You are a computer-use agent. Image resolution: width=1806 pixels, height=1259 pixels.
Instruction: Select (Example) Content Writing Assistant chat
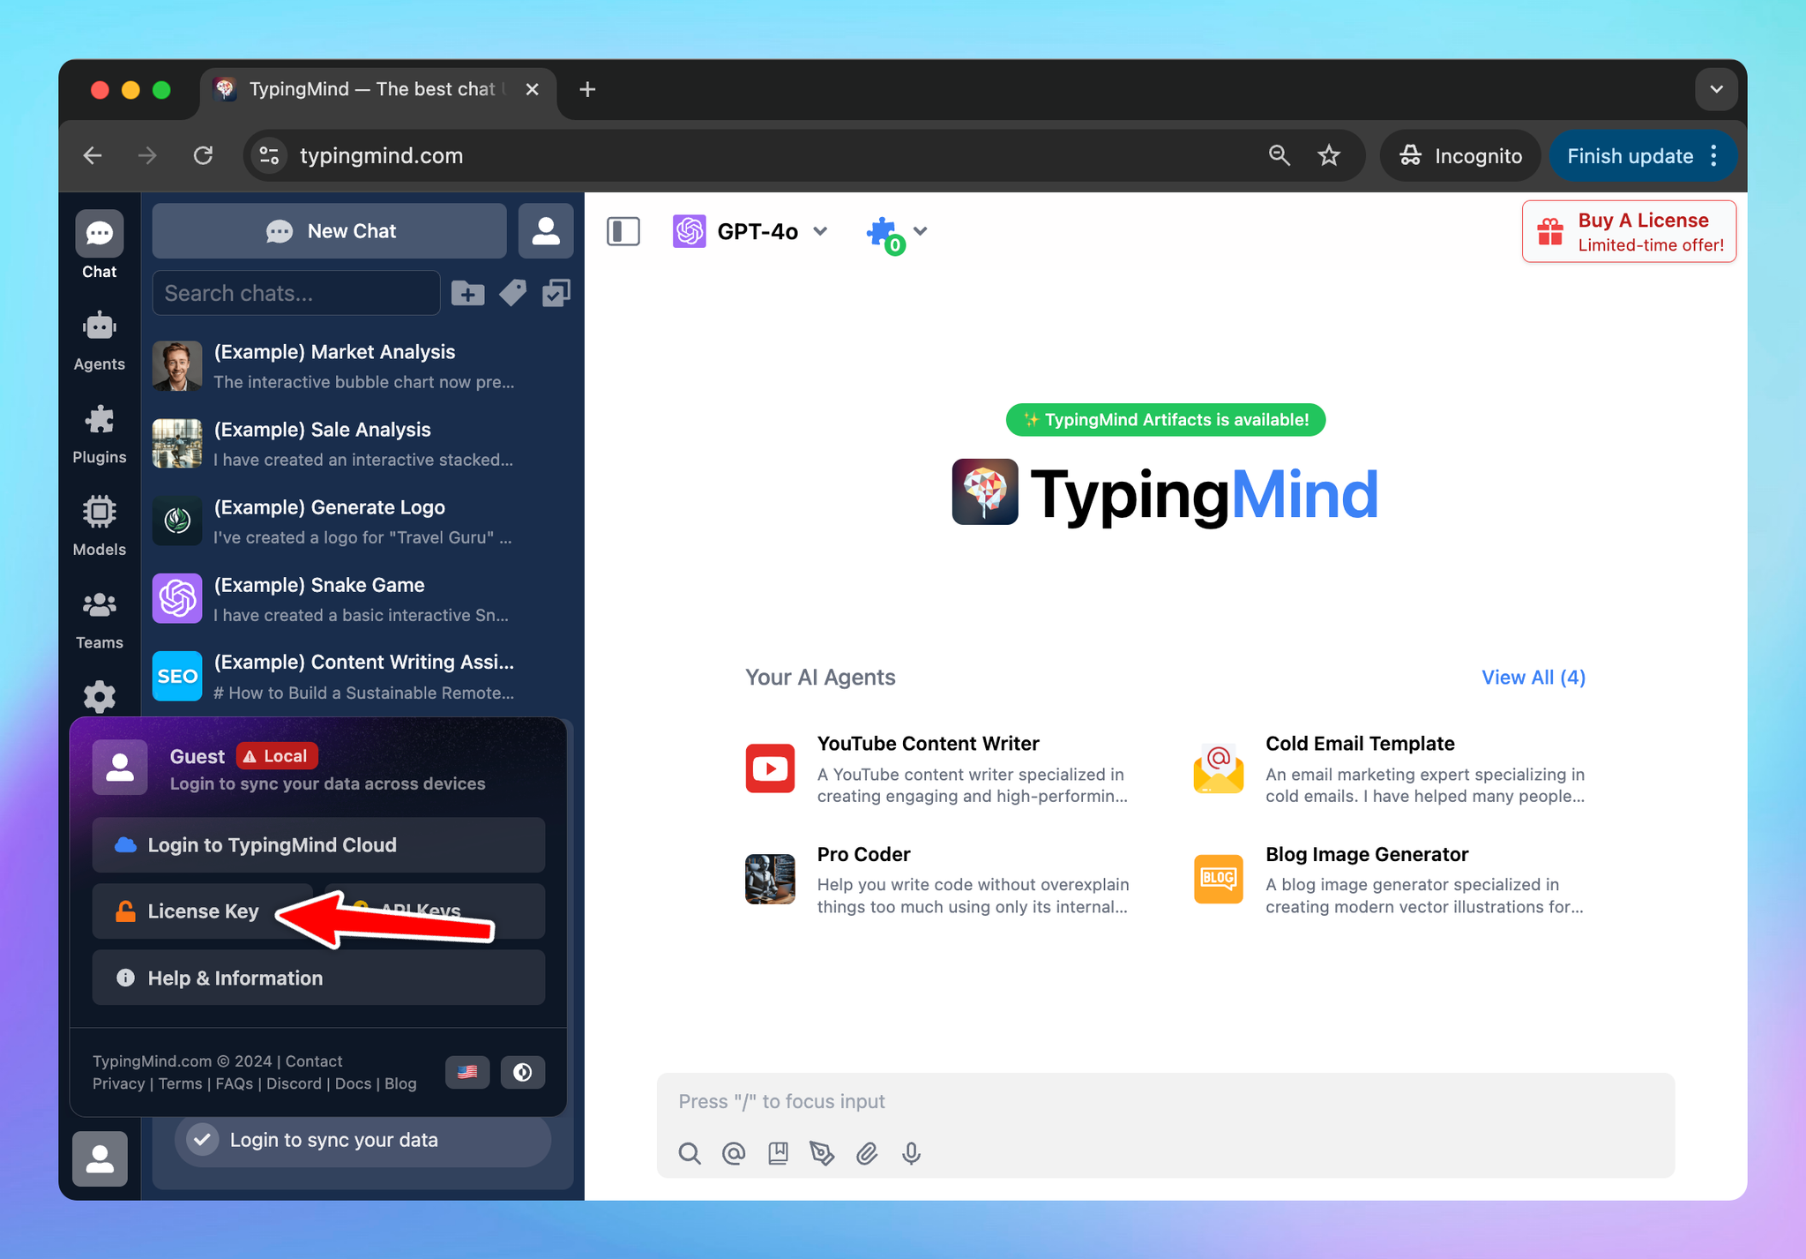(x=362, y=677)
